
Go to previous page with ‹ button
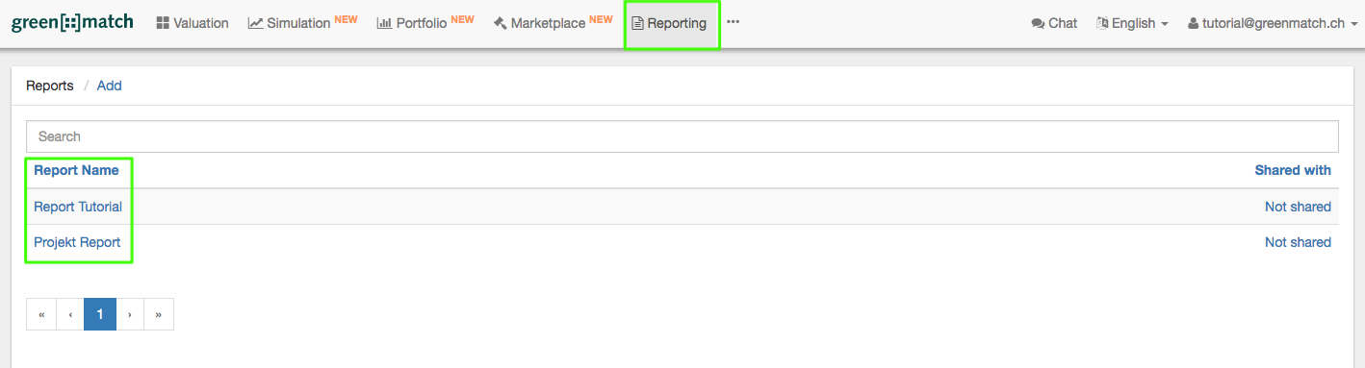70,314
